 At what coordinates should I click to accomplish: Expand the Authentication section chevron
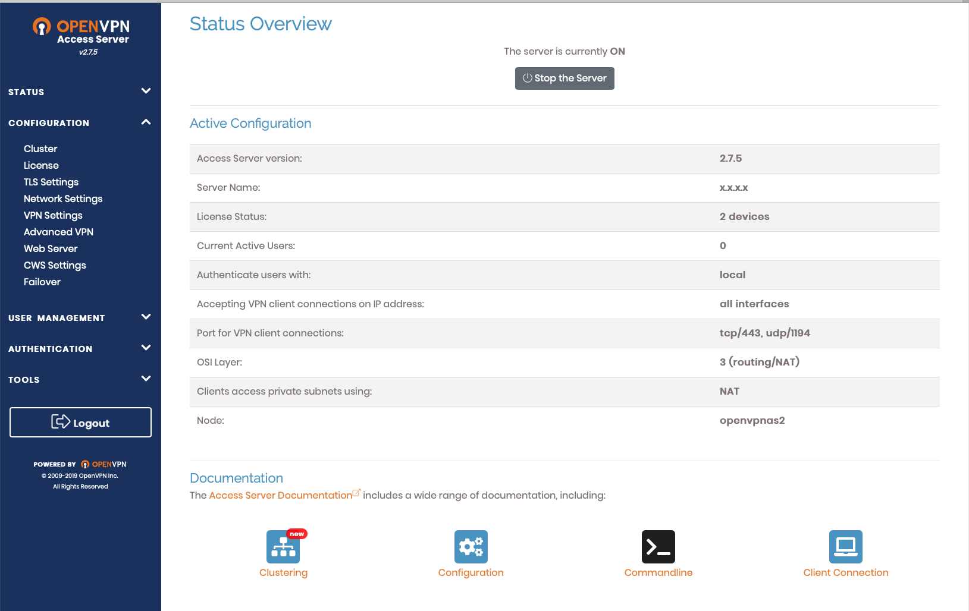point(146,348)
